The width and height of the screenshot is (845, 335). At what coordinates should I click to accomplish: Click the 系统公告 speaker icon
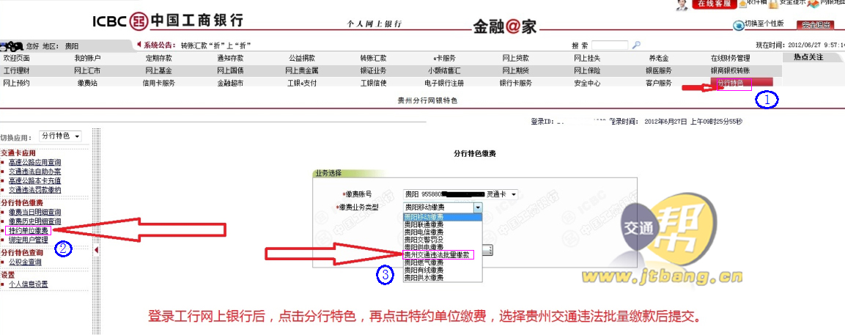click(139, 44)
